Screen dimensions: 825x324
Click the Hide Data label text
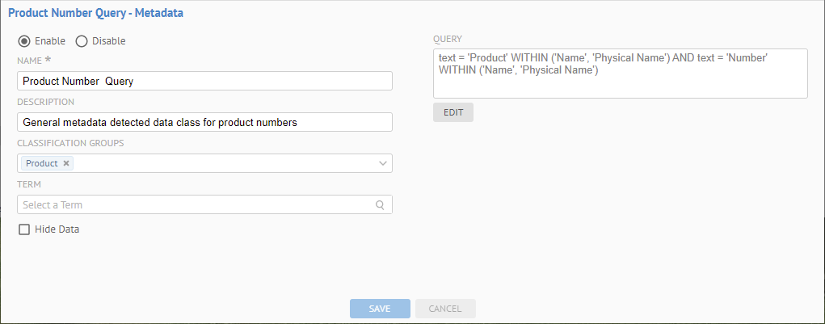57,229
